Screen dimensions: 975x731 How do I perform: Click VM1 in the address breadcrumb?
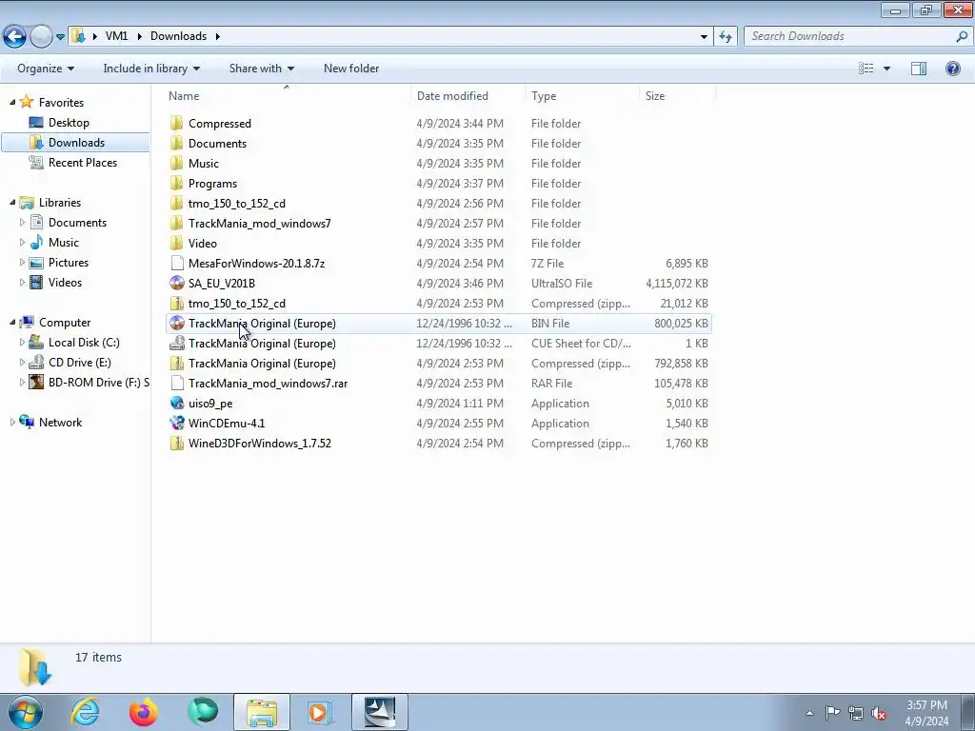point(116,36)
